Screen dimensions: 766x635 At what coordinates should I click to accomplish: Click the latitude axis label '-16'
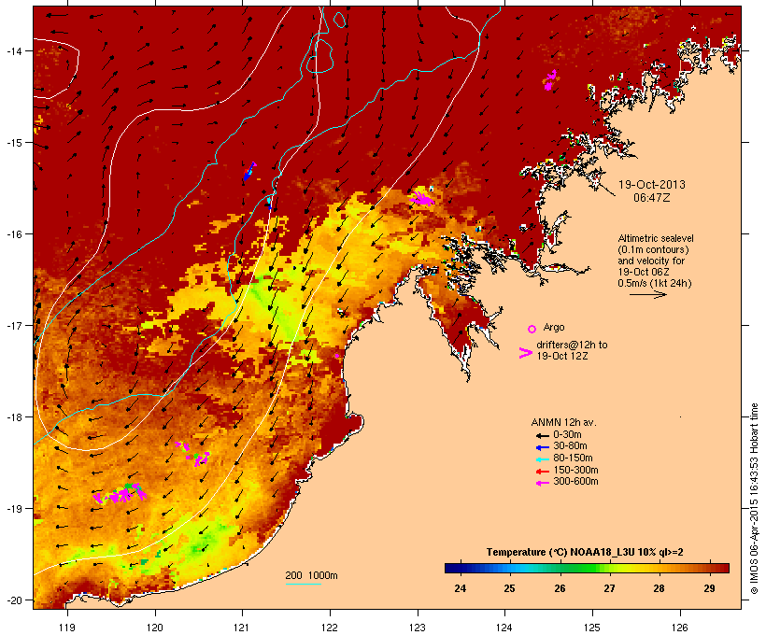click(13, 234)
